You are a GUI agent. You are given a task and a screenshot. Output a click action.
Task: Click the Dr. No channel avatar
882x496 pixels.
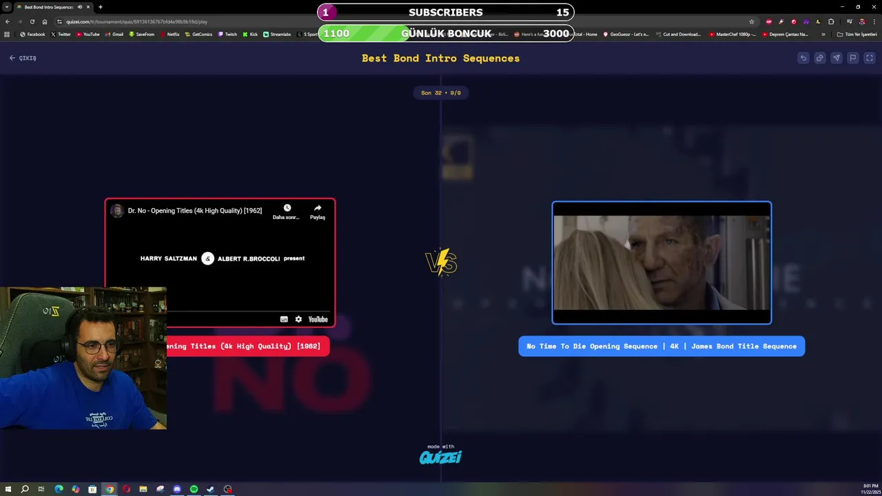(x=117, y=211)
